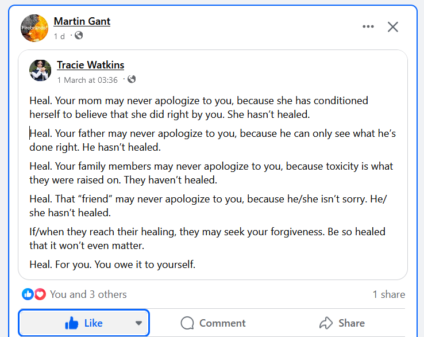
Task: Click the blue like reaction icon
Action: (x=28, y=294)
